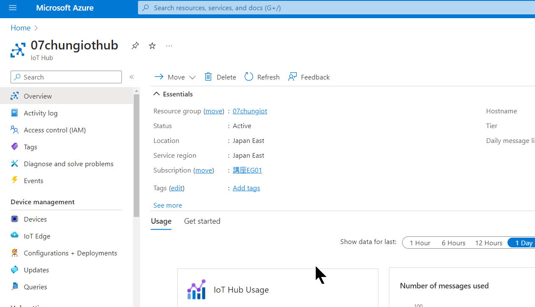535x307 pixels.
Task: Click the Microsoft Azure logo text
Action: point(65,8)
